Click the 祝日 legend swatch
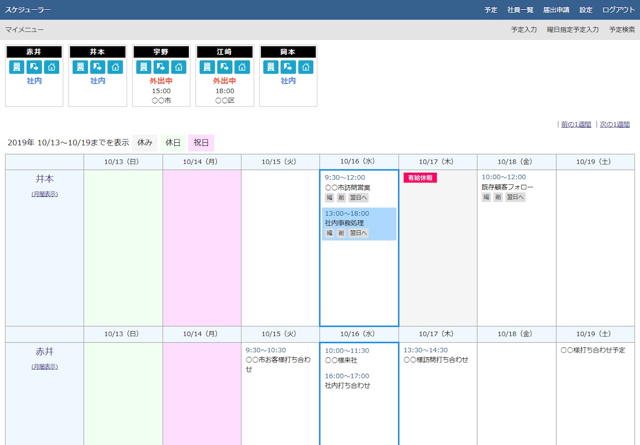 (x=201, y=143)
